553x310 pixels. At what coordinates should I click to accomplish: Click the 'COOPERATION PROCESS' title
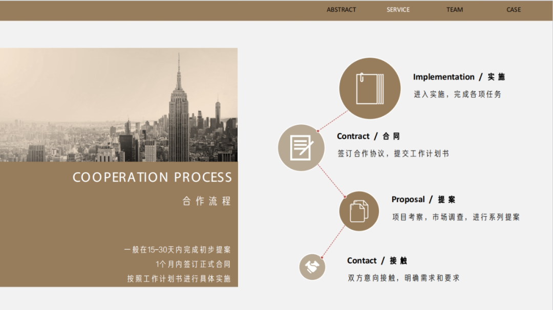[x=152, y=177]
